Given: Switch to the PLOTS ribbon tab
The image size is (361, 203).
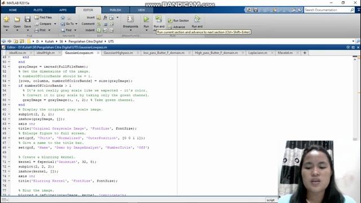Looking at the screenshot, I should pos(38,10).
